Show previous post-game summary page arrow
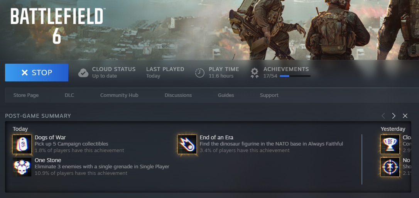The height and width of the screenshot is (198, 419). click(x=383, y=116)
